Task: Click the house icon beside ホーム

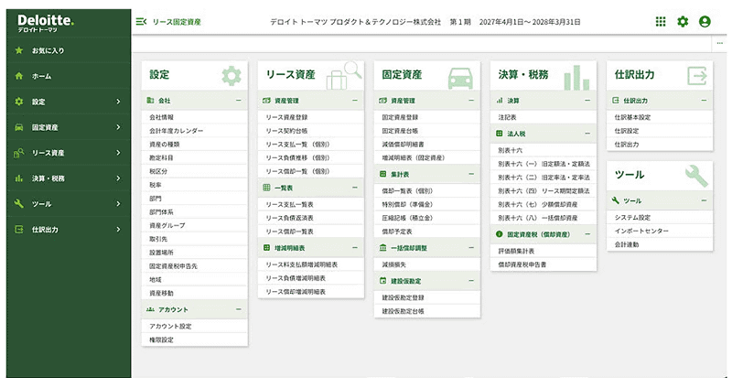Action: click(18, 76)
